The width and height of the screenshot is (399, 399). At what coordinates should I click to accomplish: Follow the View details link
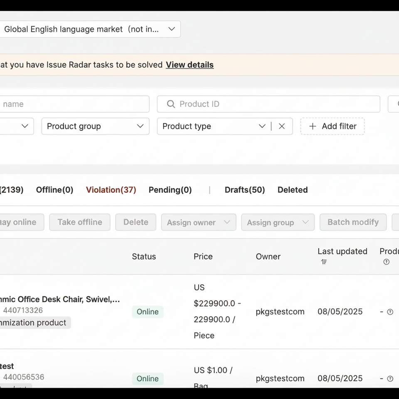[x=190, y=65]
